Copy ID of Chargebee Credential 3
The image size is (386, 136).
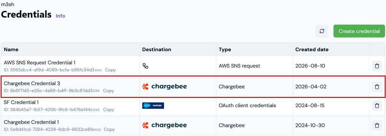coord(109,91)
